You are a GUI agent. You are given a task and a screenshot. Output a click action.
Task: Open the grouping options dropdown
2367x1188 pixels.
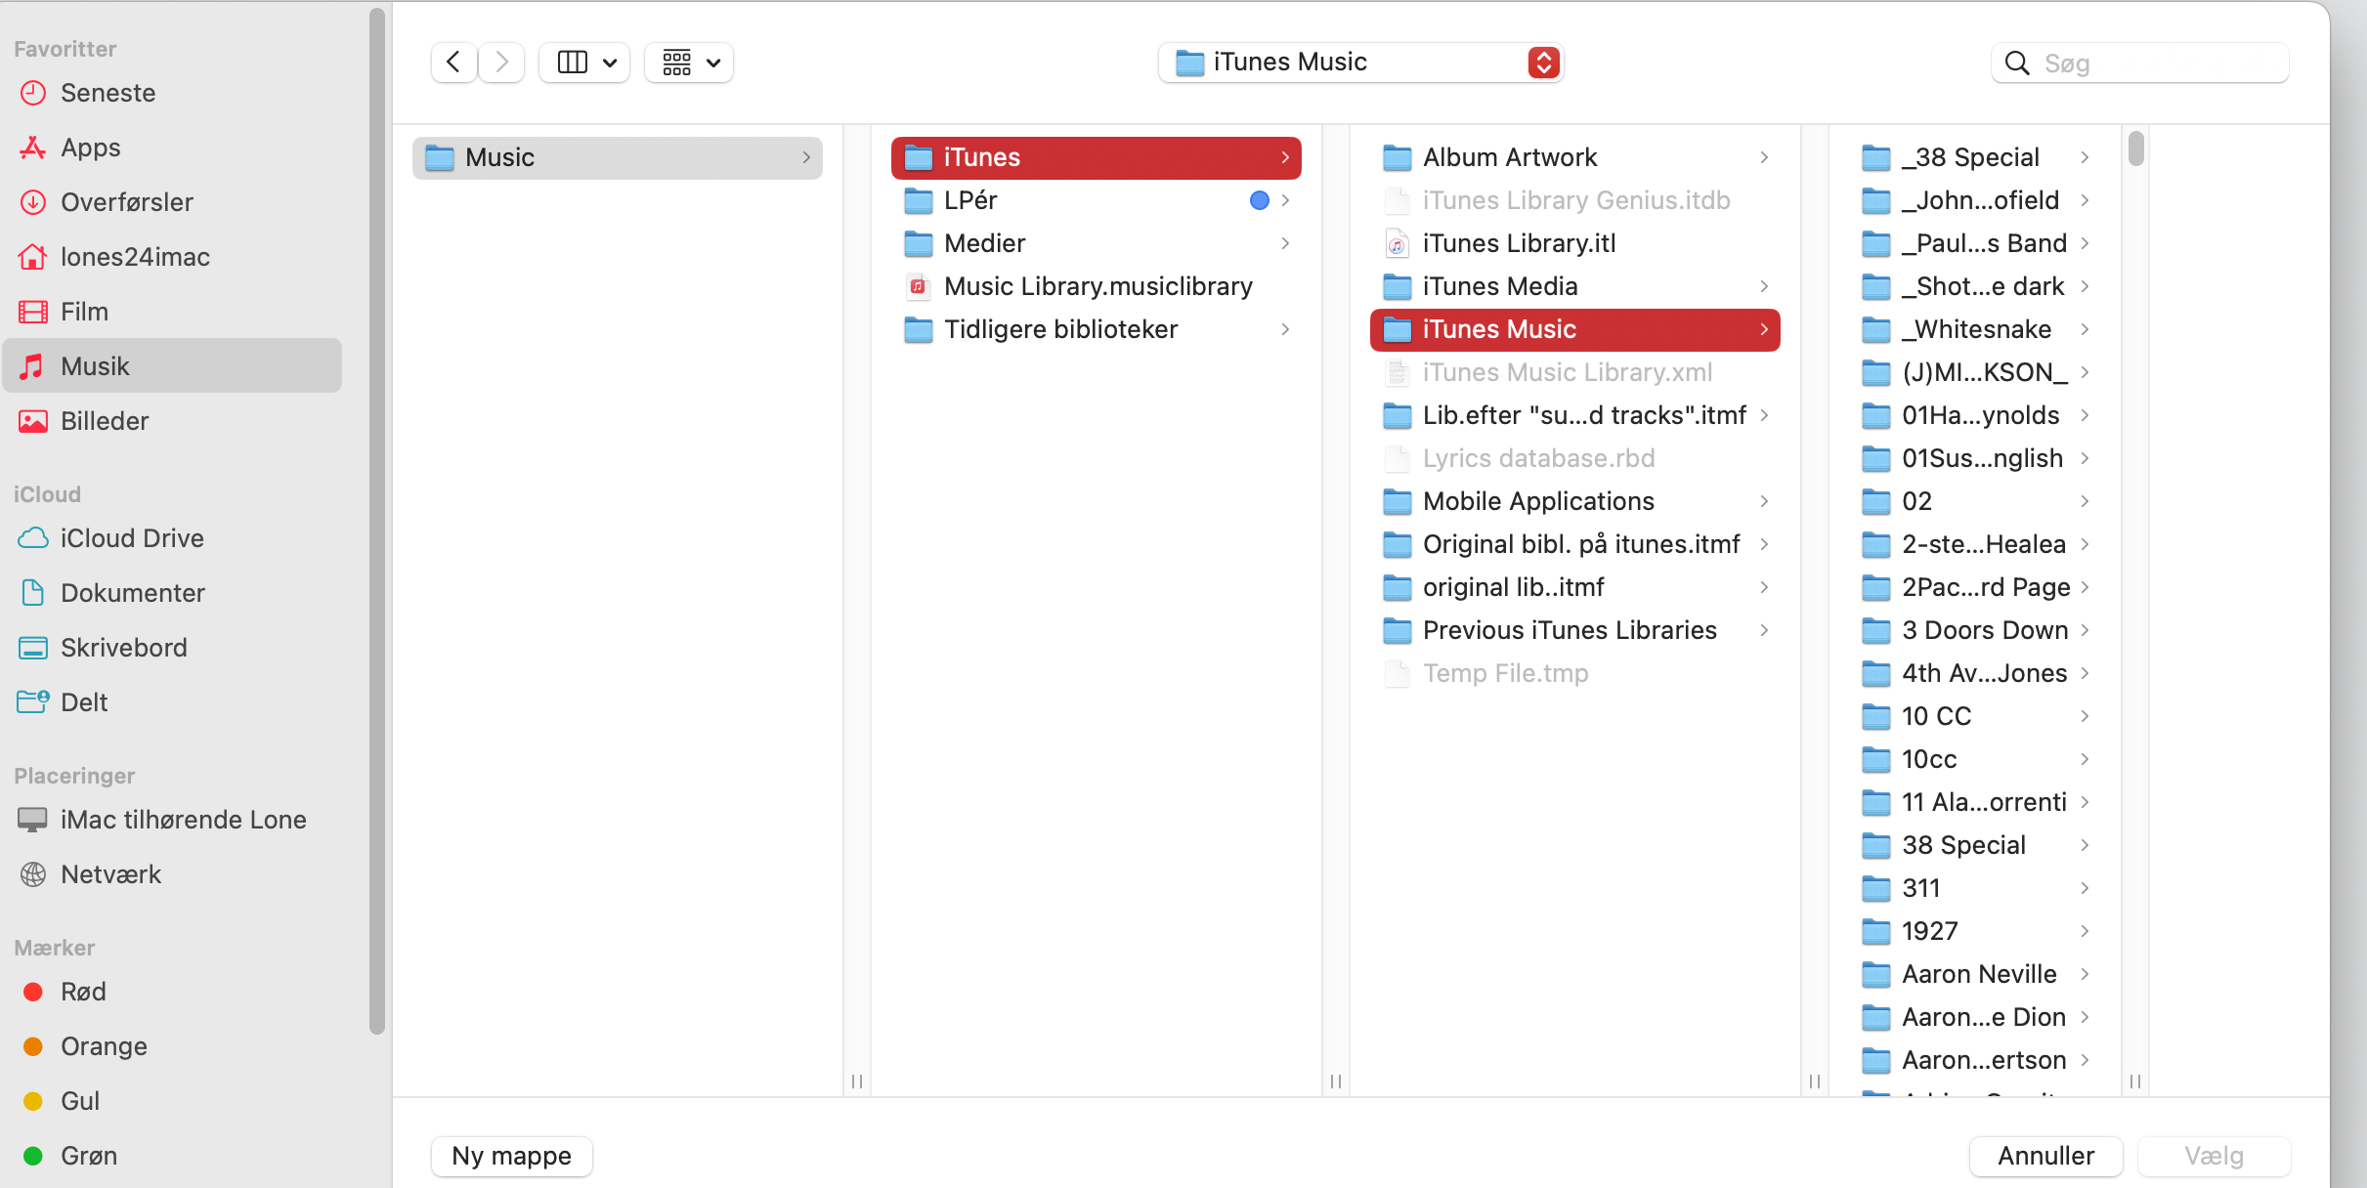tap(689, 63)
